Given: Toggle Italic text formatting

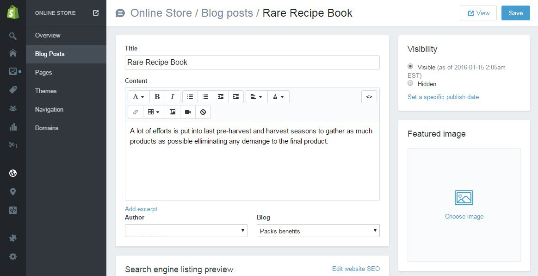Looking at the screenshot, I should click(x=173, y=97).
